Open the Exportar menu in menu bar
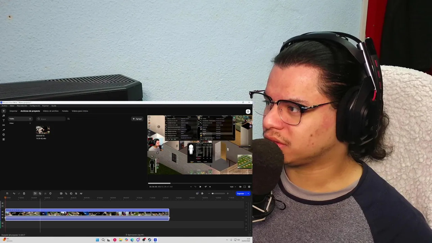This screenshot has height=243, width=432. click(46, 106)
